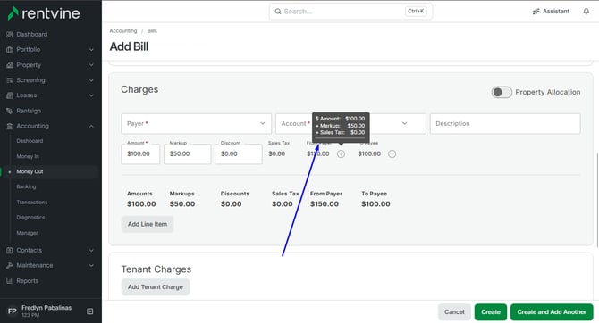The height and width of the screenshot is (323, 599).
Task: Click the Assistant button label
Action: click(x=556, y=12)
